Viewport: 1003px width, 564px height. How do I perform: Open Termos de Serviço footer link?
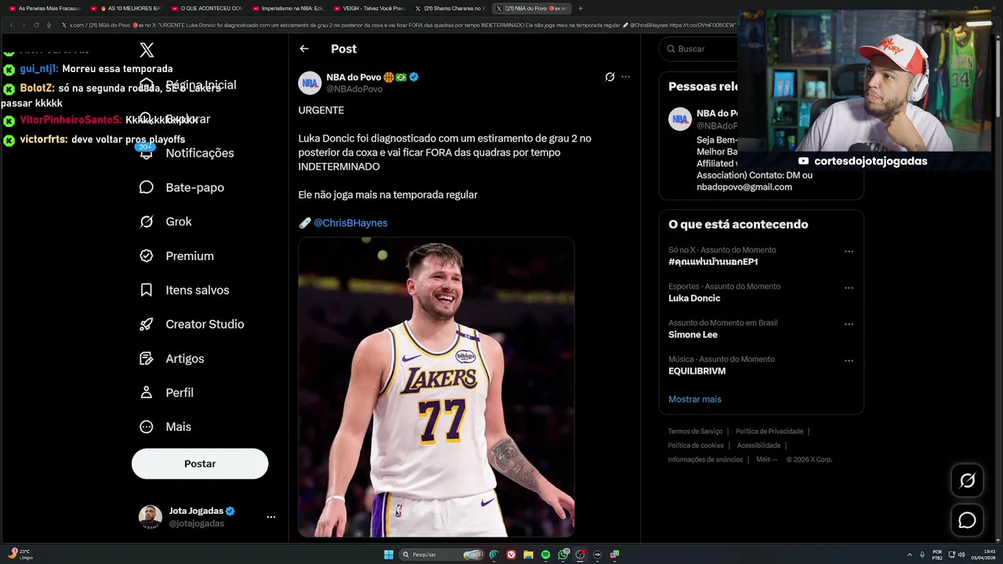click(695, 432)
